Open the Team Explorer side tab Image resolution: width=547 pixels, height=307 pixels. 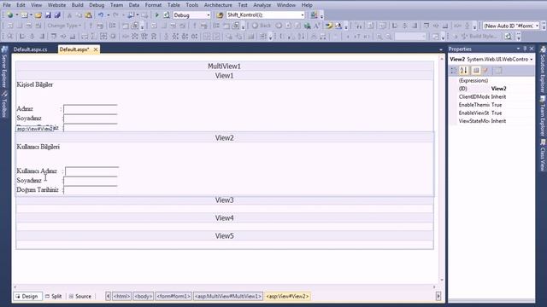tap(543, 117)
